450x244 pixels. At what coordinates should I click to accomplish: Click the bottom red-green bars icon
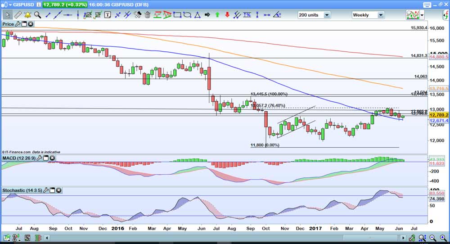[38, 238]
